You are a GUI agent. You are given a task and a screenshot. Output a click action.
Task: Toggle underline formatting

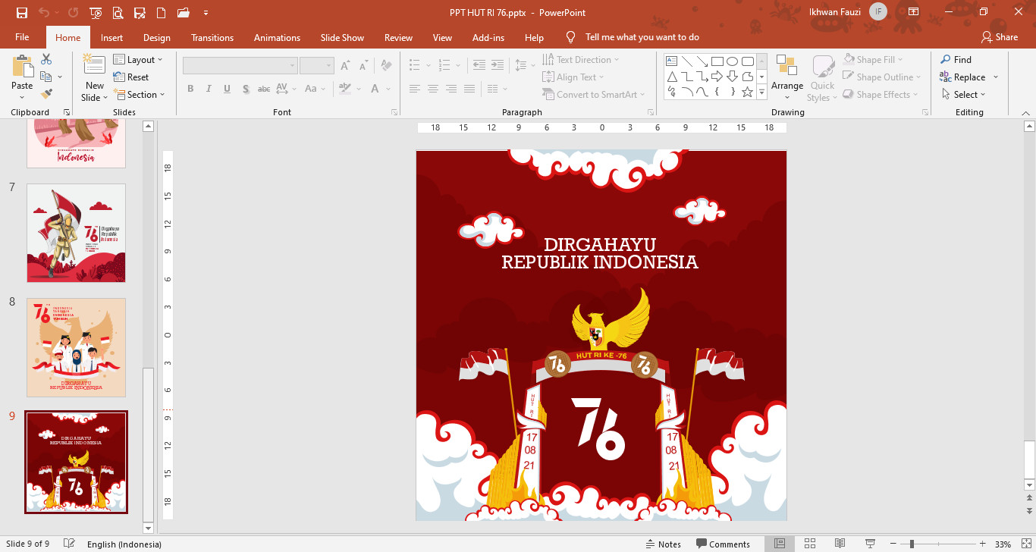(x=227, y=89)
